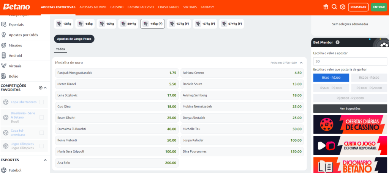Collapse the Medalha de ouro market

[301, 62]
